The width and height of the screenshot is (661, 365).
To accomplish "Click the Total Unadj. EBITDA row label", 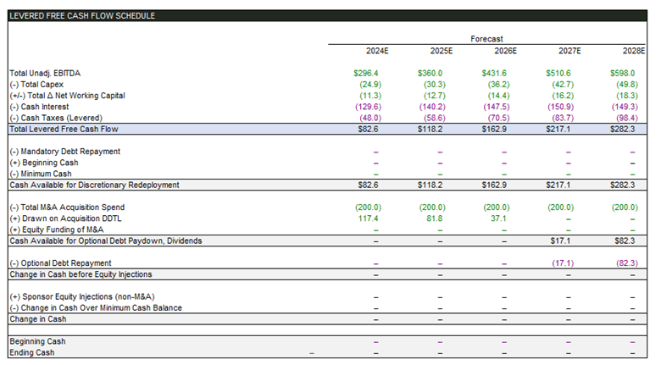I will 46,74.
